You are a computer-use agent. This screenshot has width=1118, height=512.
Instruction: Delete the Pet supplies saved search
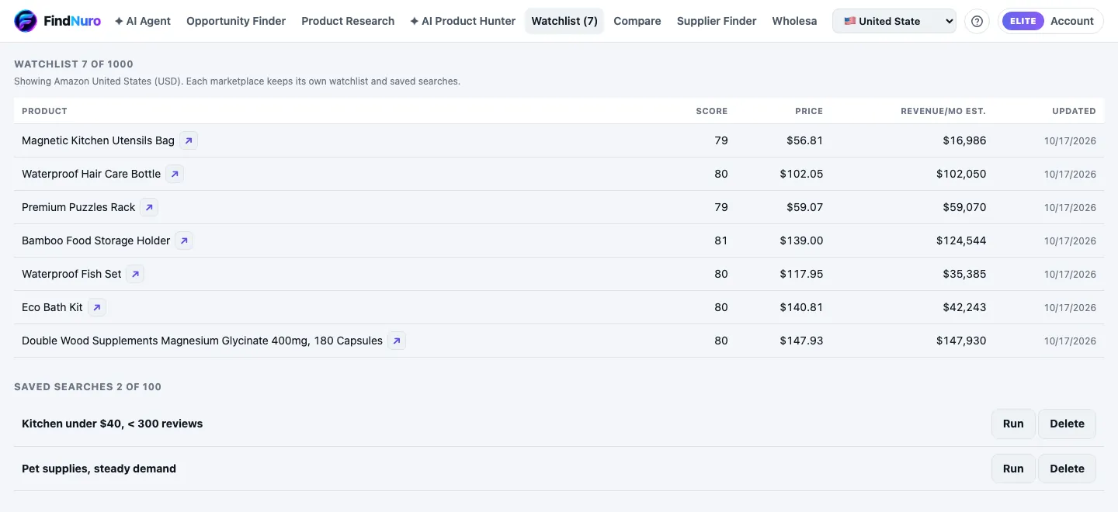[x=1067, y=469]
